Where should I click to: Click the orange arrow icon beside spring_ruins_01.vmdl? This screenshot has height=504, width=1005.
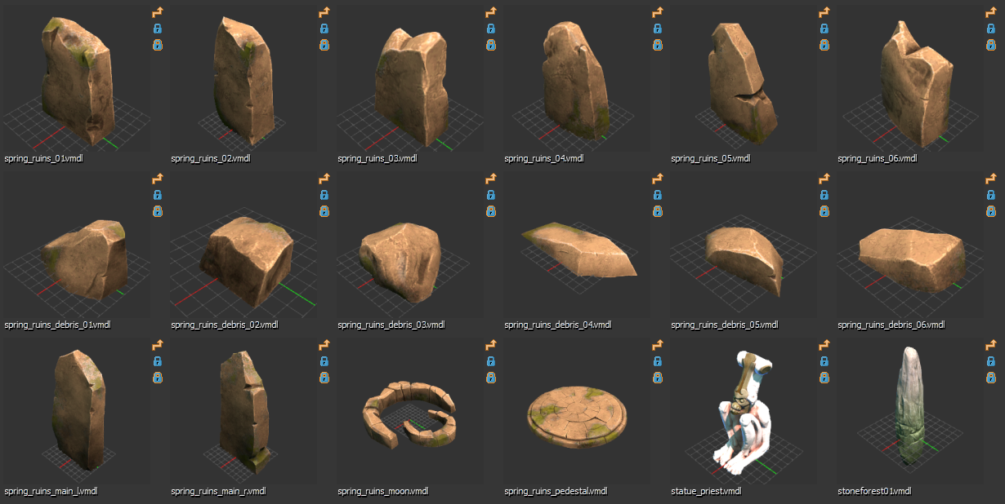click(x=158, y=13)
